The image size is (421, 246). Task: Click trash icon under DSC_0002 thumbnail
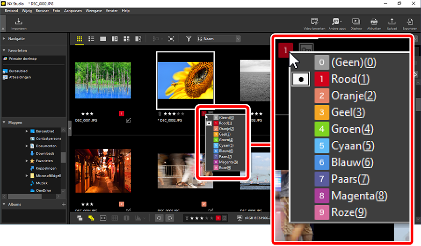160,114
